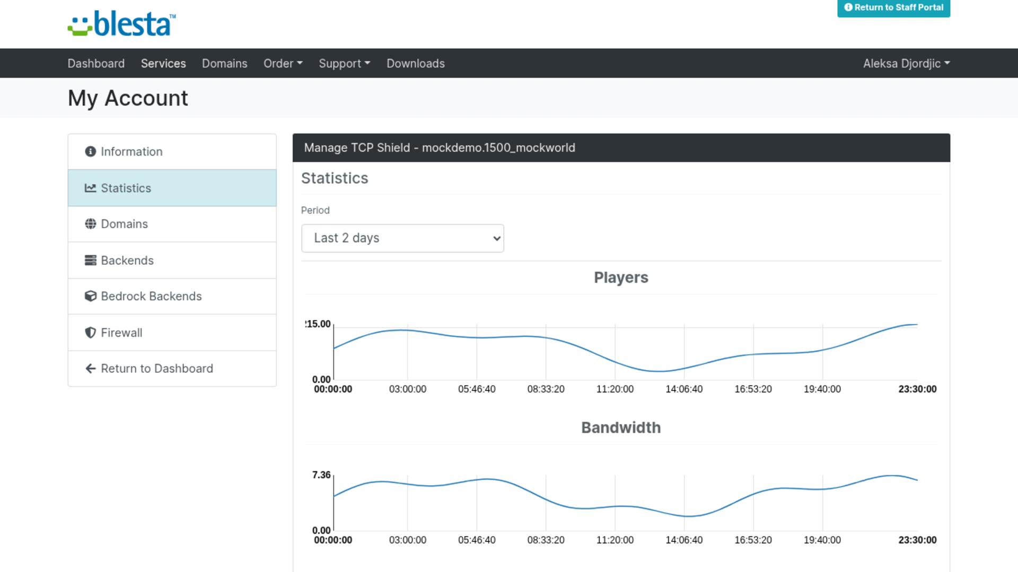The image size is (1018, 572).
Task: Click the Statistics chart icon in sidebar
Action: (91, 188)
